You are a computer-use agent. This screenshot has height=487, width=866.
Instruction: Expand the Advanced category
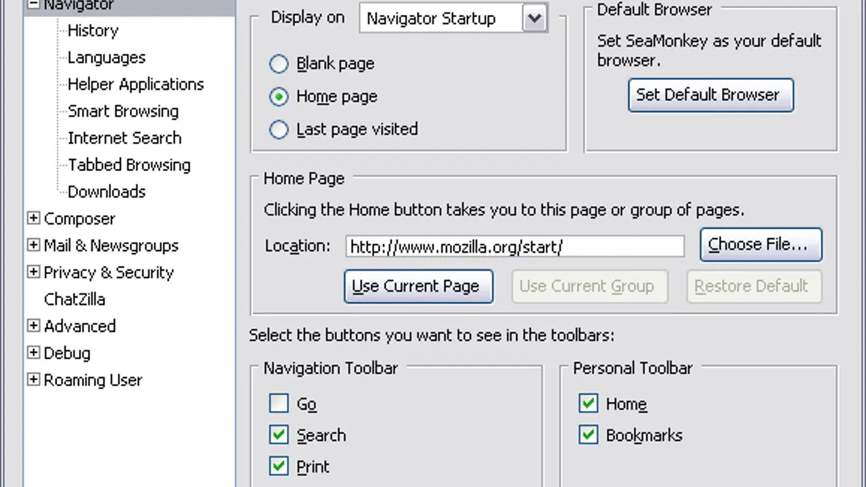pyautogui.click(x=33, y=326)
